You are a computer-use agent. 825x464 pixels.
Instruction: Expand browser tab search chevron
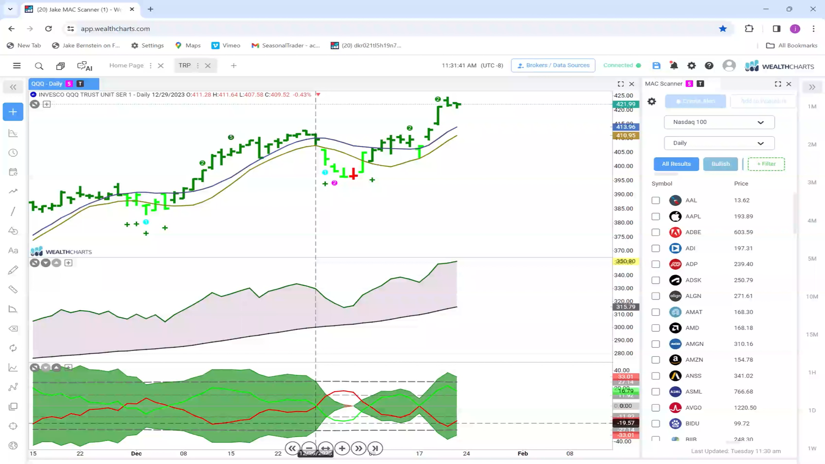click(10, 9)
